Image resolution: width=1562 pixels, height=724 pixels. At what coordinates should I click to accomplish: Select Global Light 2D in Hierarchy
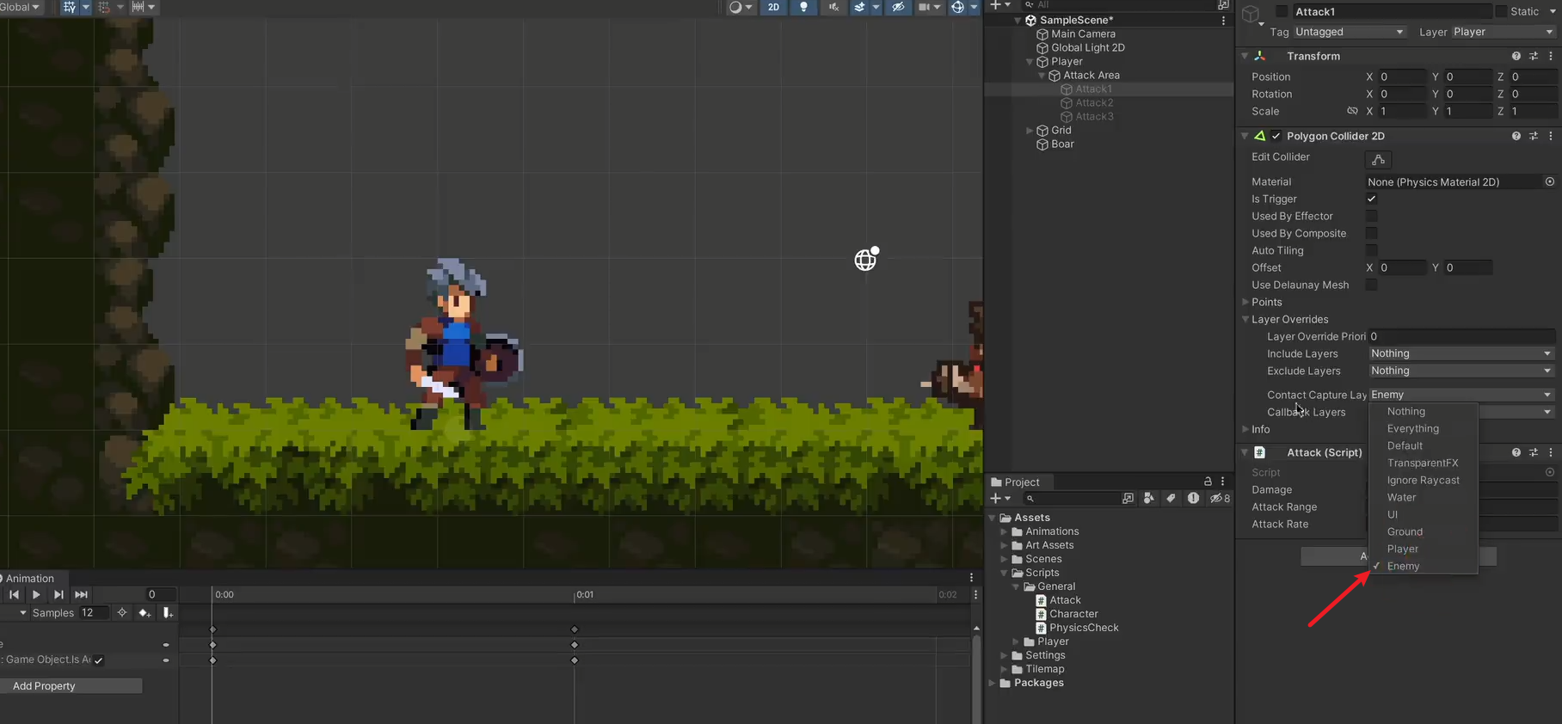click(1087, 48)
